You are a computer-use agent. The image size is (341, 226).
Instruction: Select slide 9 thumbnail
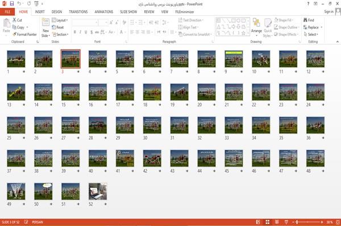click(234, 59)
